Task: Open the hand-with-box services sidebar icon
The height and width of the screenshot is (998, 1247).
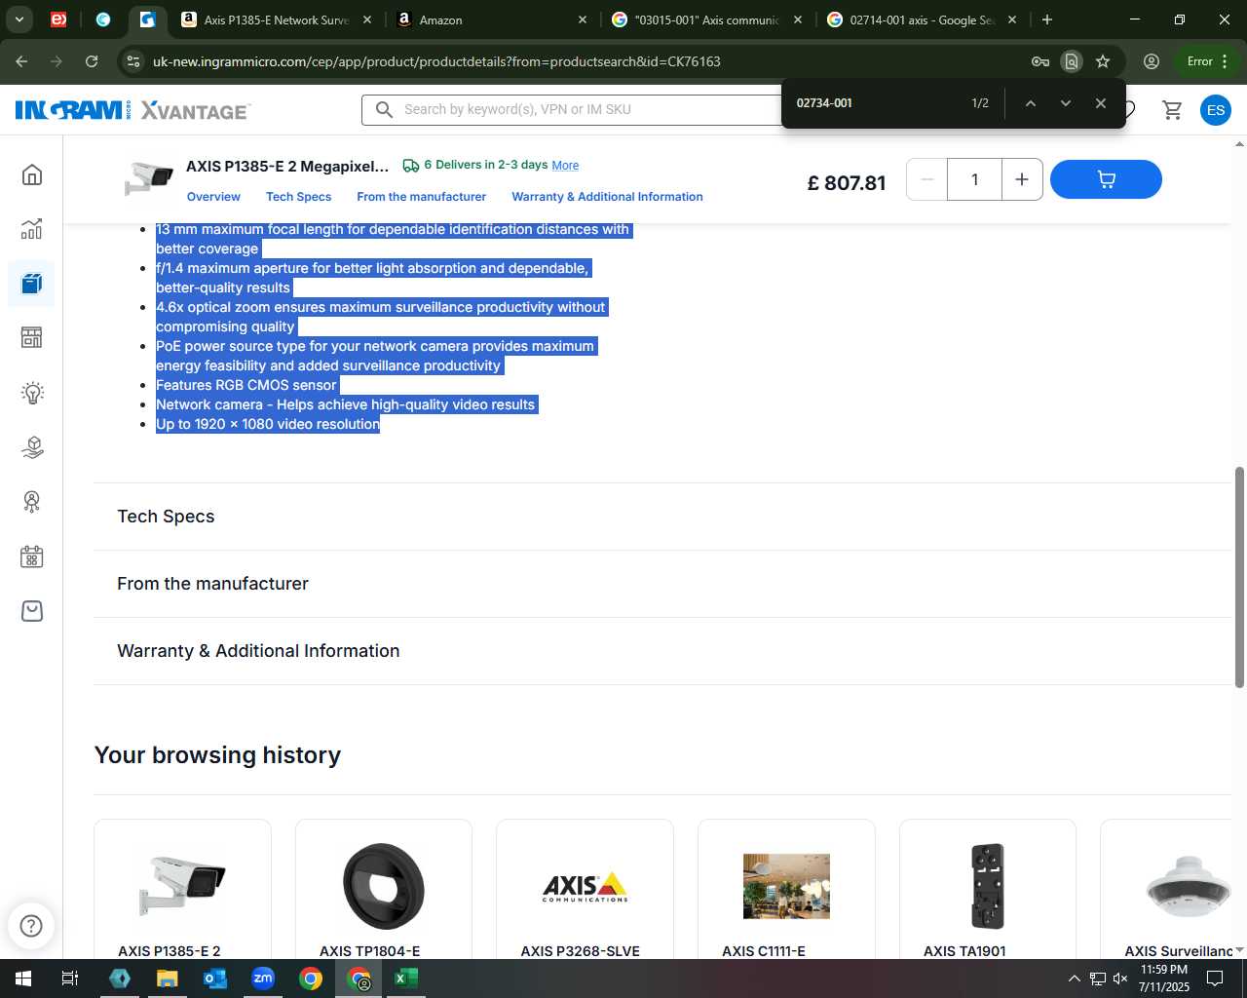Action: [x=32, y=447]
